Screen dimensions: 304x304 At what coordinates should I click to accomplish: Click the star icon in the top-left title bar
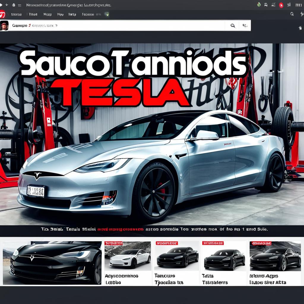point(7,5)
